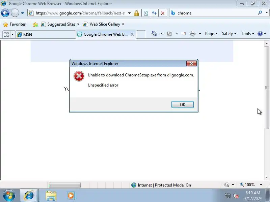Click the Refresh page icon
The height and width of the screenshot is (202, 270).
[x=154, y=13]
